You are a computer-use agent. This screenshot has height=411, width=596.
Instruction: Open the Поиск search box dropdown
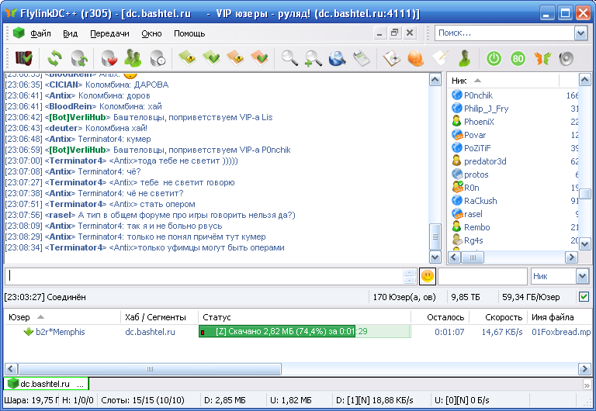click(x=580, y=33)
